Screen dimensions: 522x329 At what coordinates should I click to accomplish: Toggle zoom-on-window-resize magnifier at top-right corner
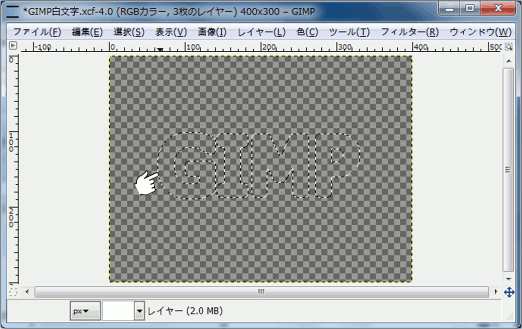(x=508, y=47)
